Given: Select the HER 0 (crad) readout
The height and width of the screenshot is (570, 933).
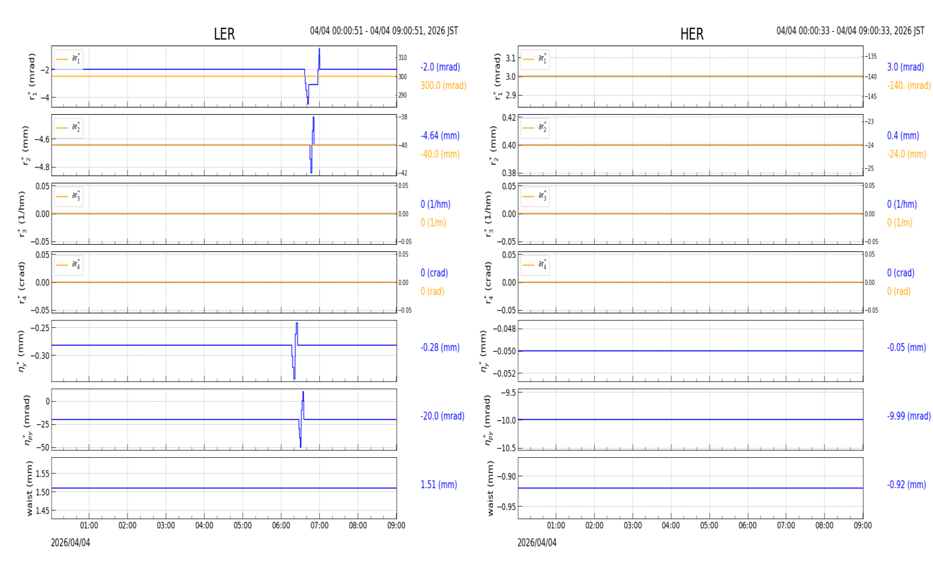Looking at the screenshot, I should (901, 273).
